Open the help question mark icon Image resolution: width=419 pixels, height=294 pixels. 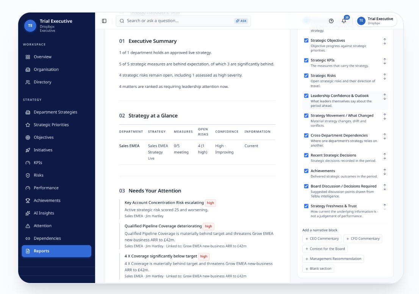[x=331, y=21]
